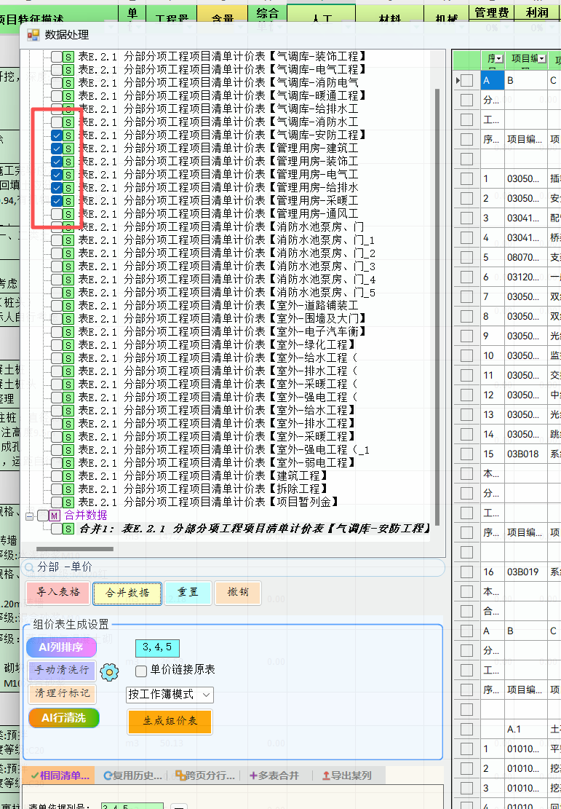Click the 手动清洗行 button
The width and height of the screenshot is (561, 809).
[61, 670]
